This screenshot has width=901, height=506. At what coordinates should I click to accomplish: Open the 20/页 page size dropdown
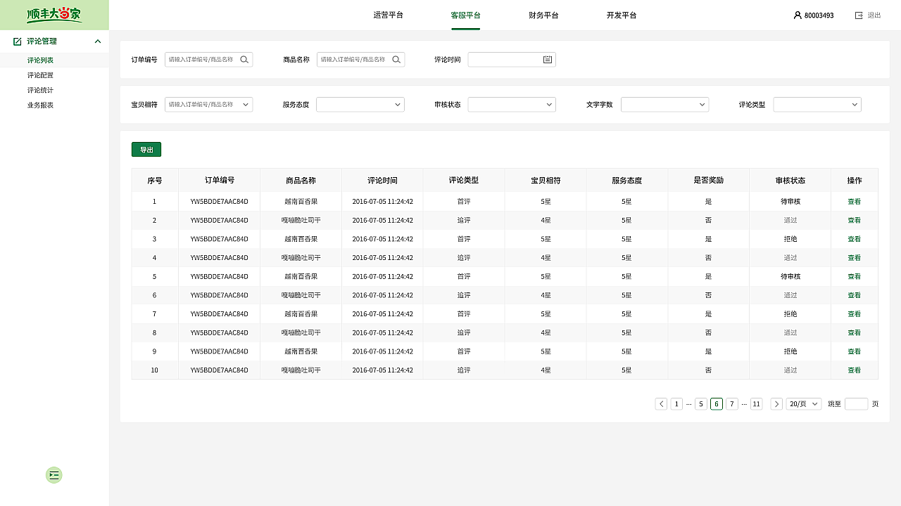coord(804,404)
